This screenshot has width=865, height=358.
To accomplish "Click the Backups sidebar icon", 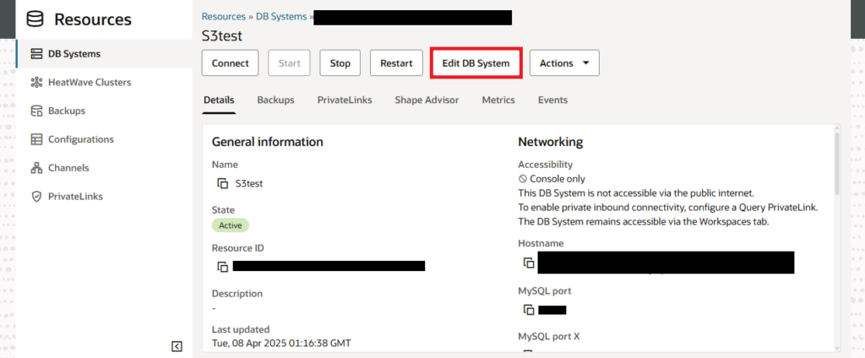I will [x=36, y=111].
